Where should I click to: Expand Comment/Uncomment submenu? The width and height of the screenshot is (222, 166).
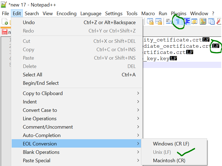(77, 127)
